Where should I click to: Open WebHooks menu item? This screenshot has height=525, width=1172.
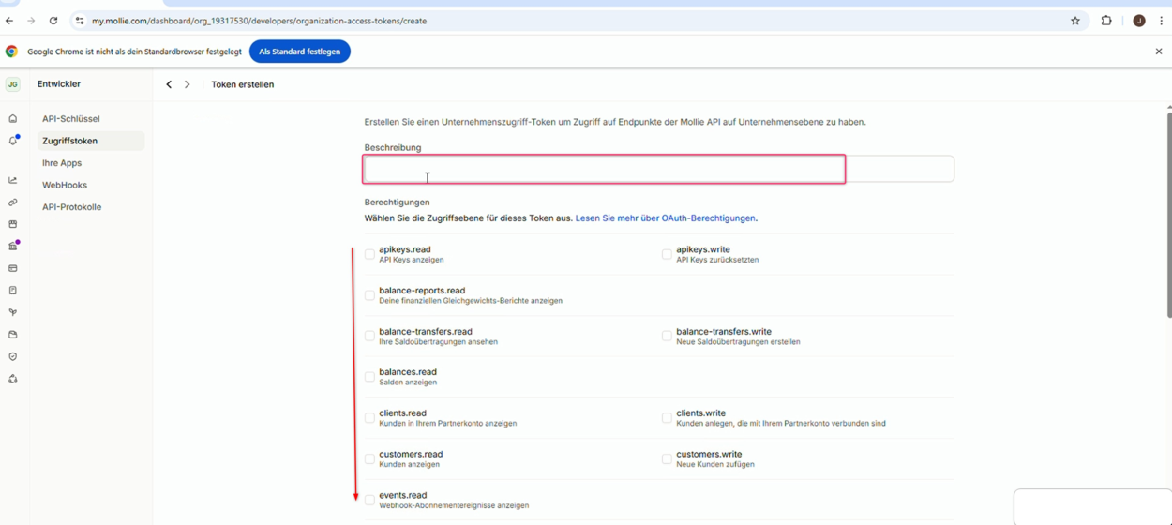click(65, 185)
